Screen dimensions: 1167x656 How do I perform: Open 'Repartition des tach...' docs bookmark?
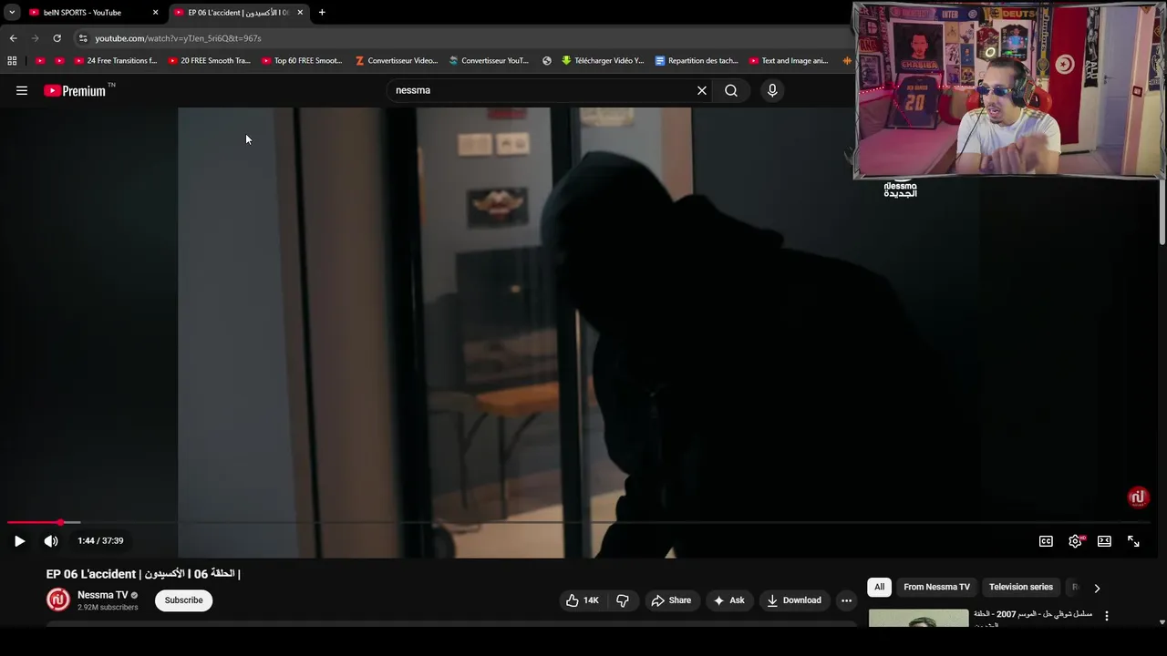tap(697, 61)
